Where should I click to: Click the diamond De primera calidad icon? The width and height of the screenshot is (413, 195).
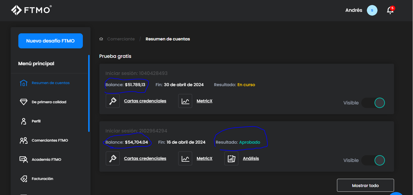[23, 102]
